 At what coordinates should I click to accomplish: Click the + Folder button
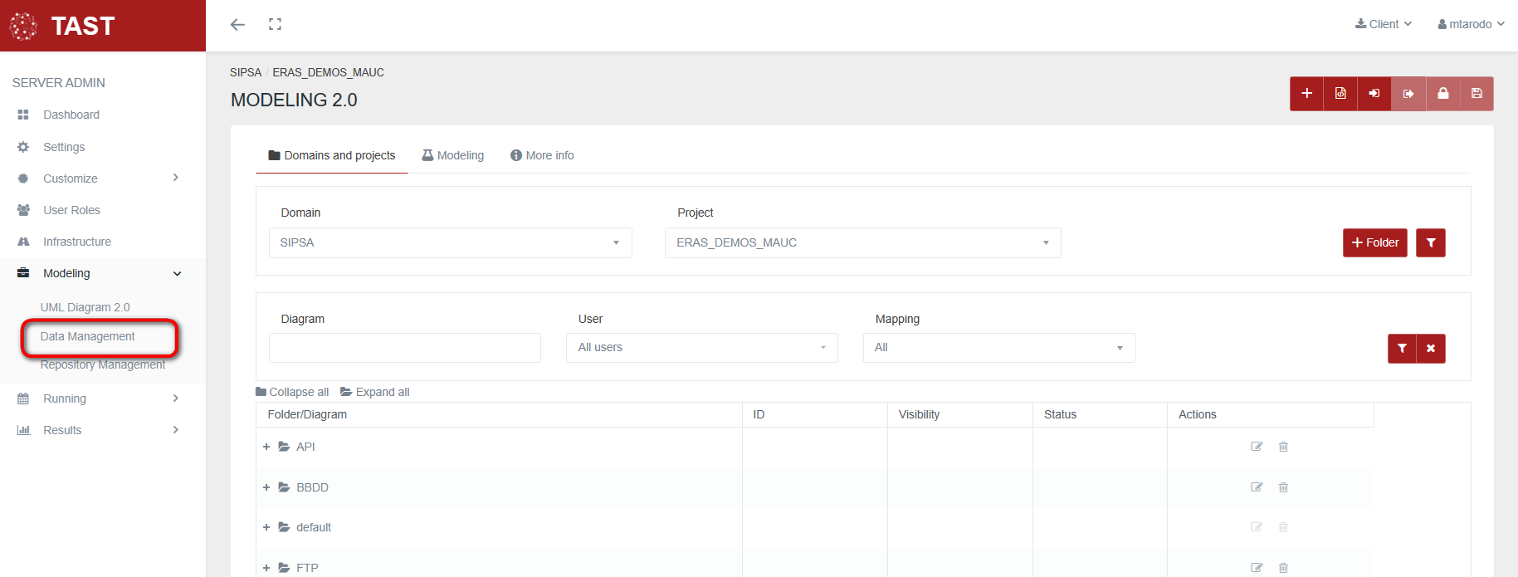coord(1374,243)
